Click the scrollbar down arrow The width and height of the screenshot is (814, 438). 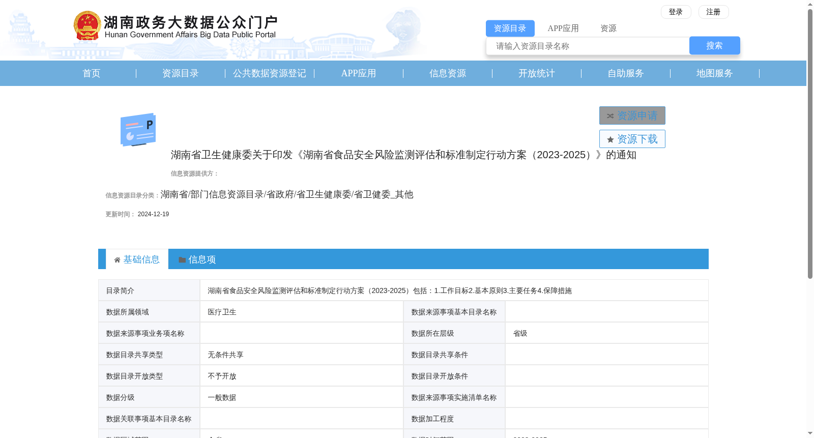point(810,433)
